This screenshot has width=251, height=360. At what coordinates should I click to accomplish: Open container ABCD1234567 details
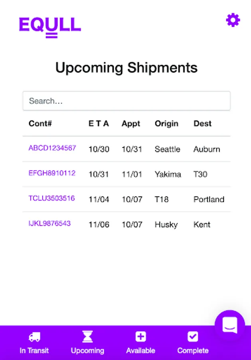click(52, 148)
